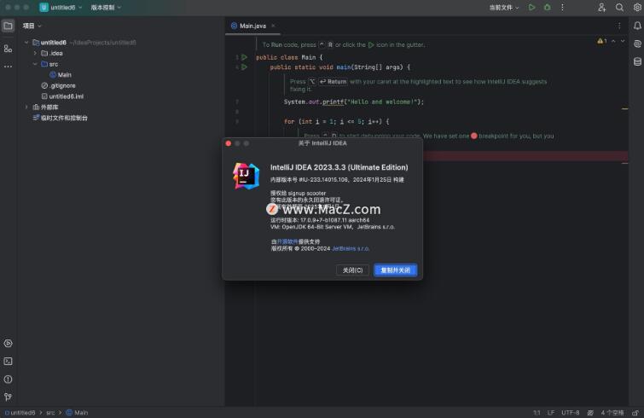This screenshot has width=644, height=418.
Task: Open run configuration dropdown
Action: click(504, 8)
